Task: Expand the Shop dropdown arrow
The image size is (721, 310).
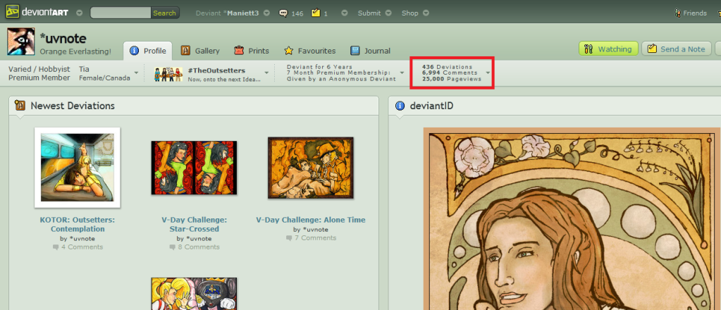Action: [425, 13]
